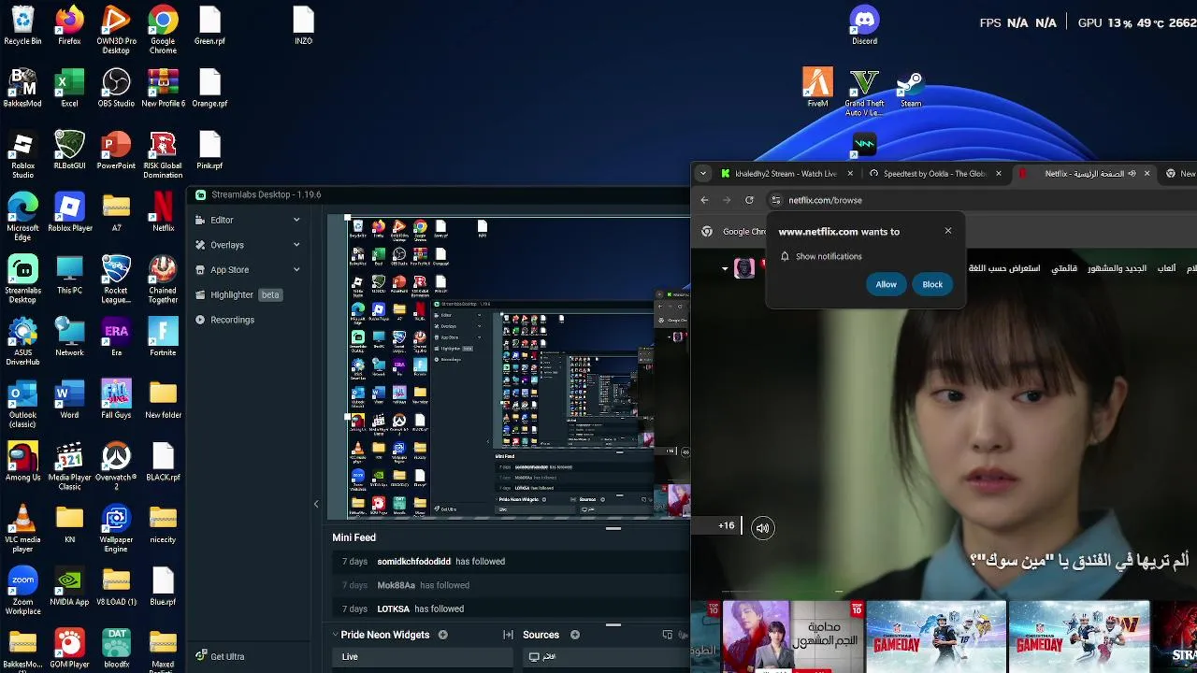Screen dimensions: 1197x673
Task: Select the VLC media player desktop icon
Action: [x=22, y=529]
